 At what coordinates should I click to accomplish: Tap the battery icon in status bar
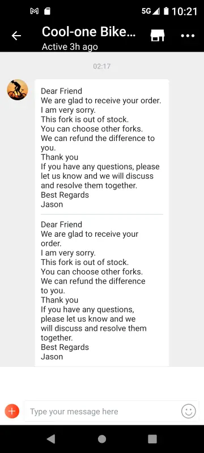tap(166, 11)
